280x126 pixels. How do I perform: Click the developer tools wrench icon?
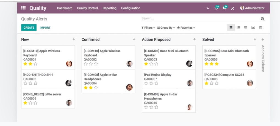[232, 8]
